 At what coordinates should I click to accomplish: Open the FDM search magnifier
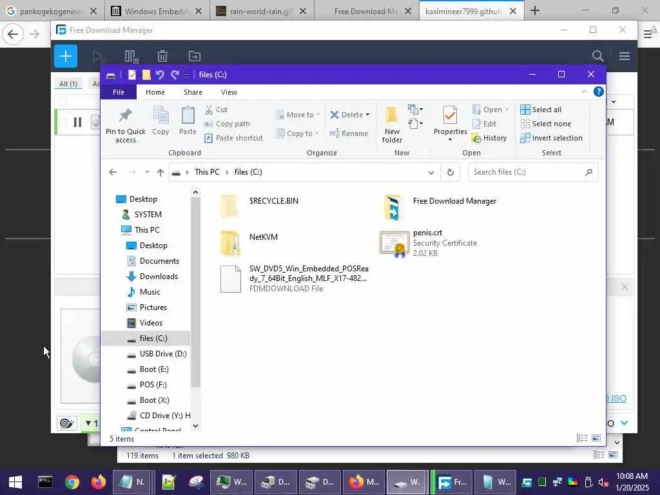(597, 56)
